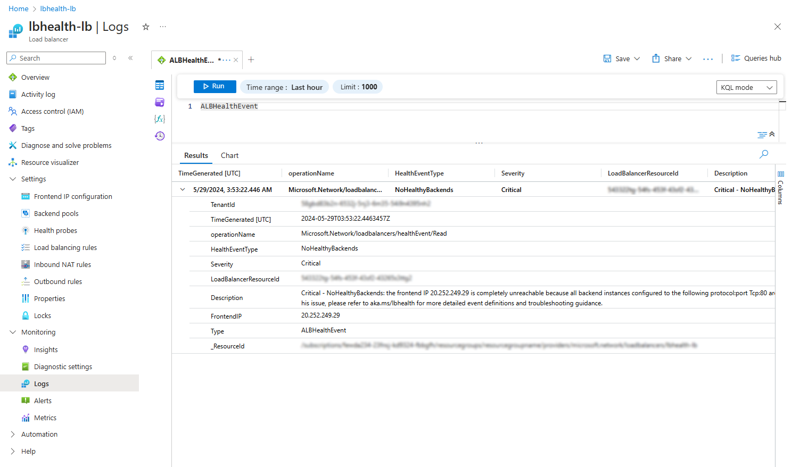Change the Limit: 1000 setting
792x467 pixels.
(358, 87)
